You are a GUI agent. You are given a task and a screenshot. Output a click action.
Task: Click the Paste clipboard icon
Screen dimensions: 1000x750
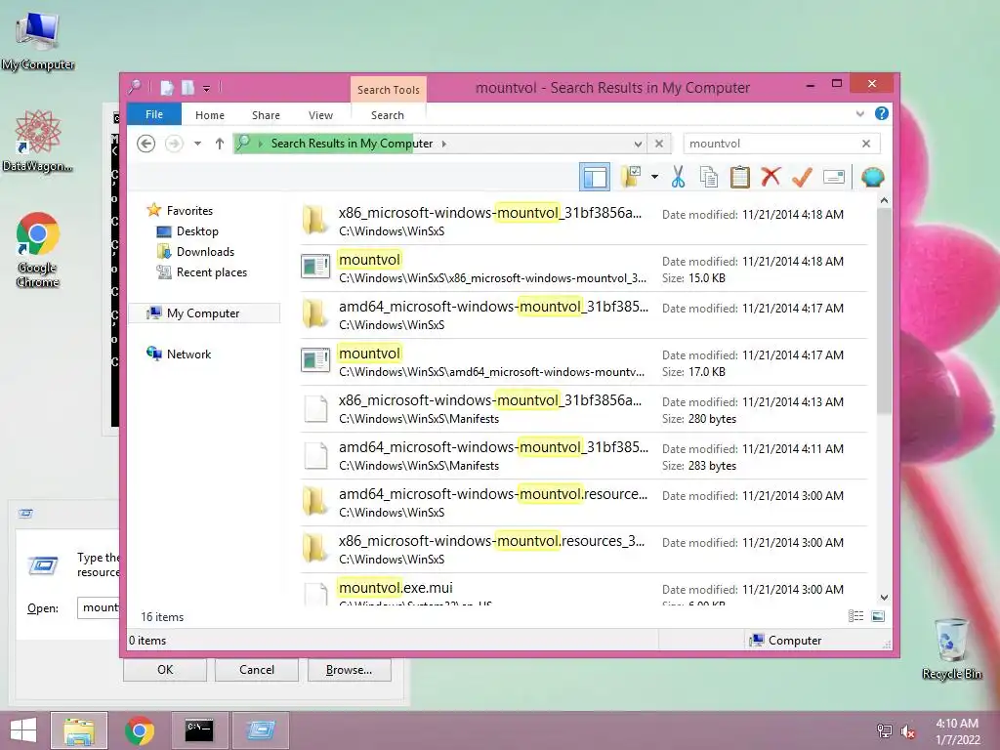click(740, 177)
